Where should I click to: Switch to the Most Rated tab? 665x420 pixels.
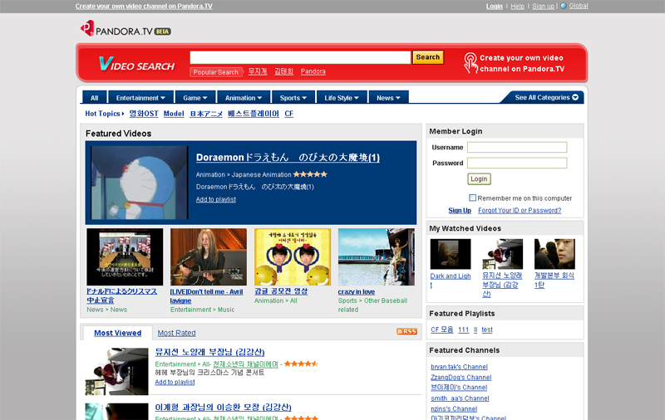[x=176, y=333]
